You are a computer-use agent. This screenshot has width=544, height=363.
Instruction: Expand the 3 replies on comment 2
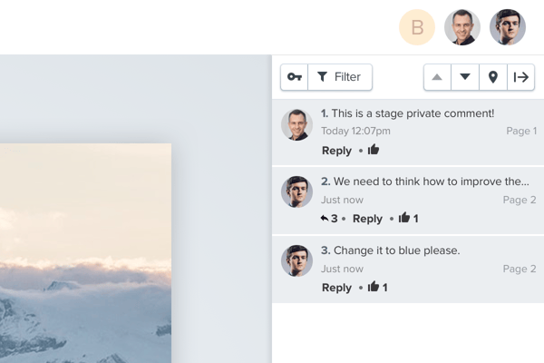pos(328,219)
